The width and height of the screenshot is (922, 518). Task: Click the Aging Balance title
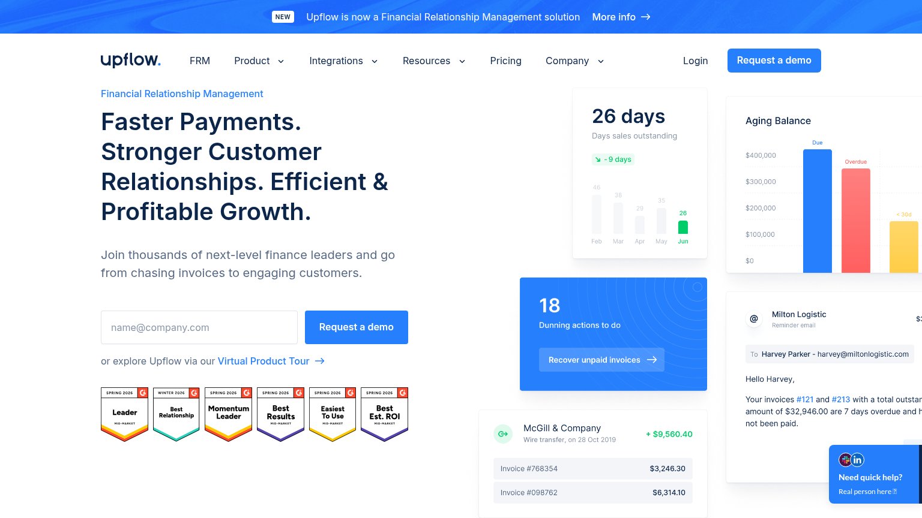[778, 121]
